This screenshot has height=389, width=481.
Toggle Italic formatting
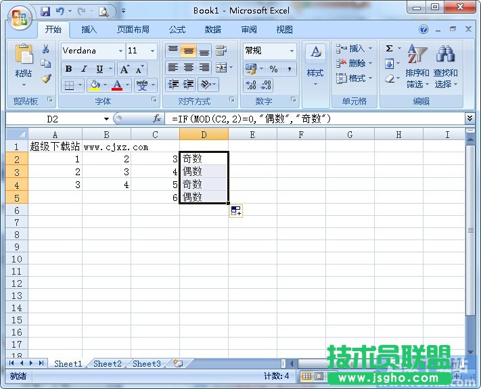[84, 69]
